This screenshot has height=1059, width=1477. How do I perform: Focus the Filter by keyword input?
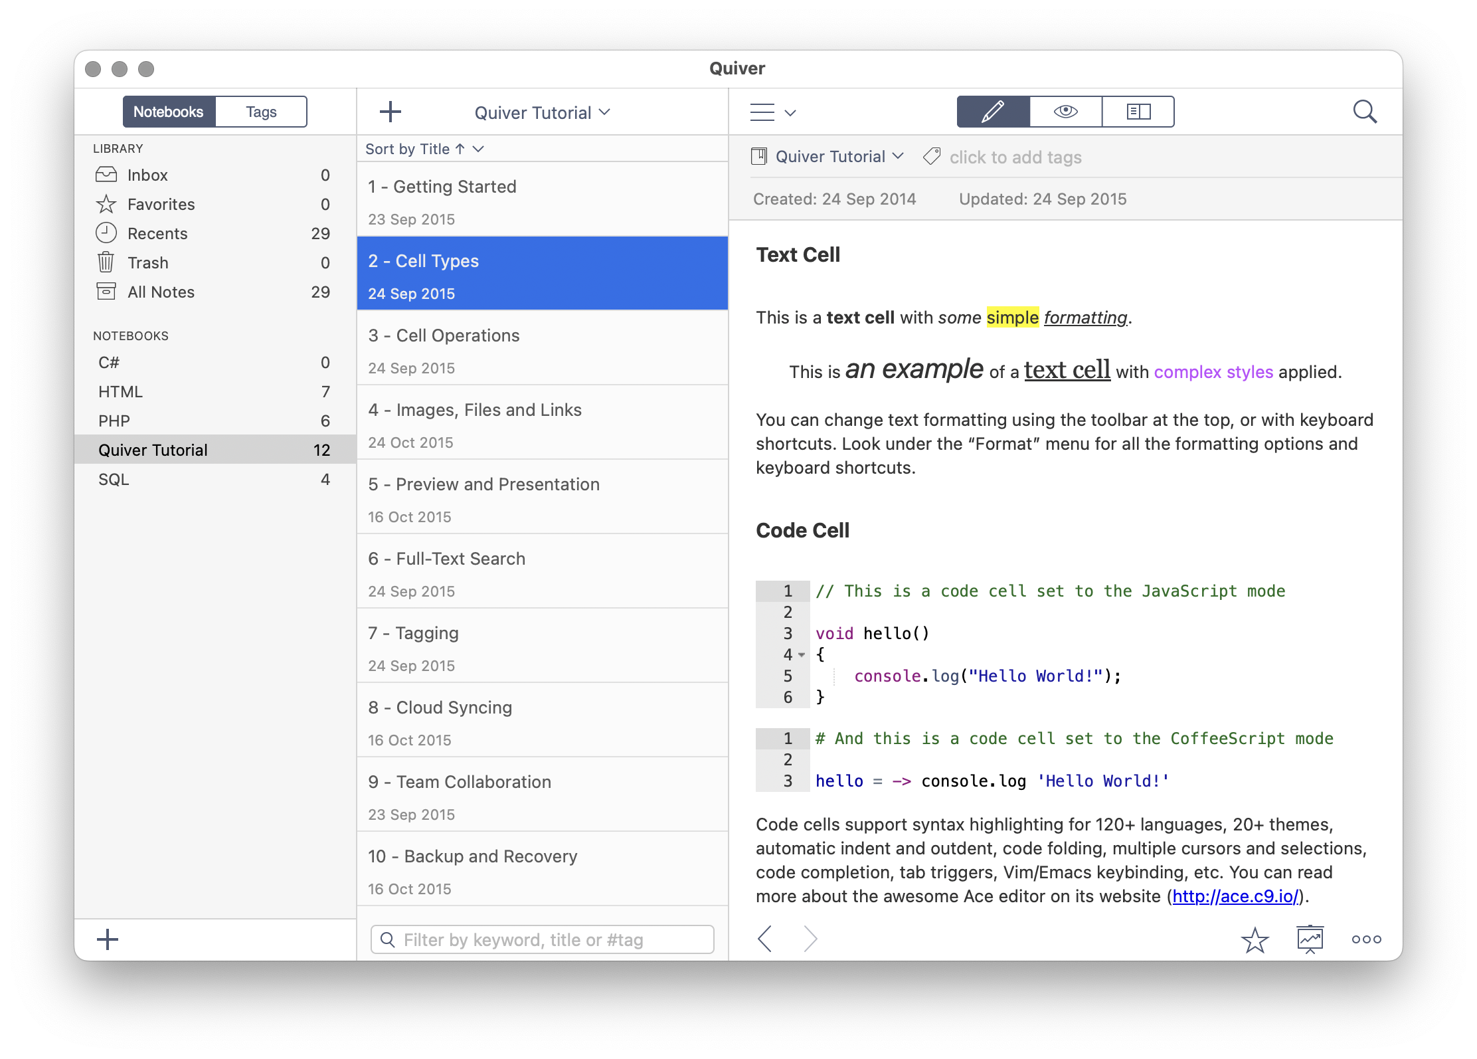[x=543, y=939]
